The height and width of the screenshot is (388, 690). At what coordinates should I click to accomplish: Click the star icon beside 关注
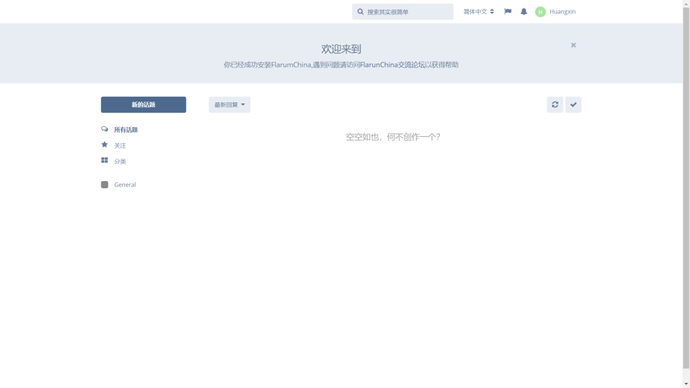(x=105, y=144)
